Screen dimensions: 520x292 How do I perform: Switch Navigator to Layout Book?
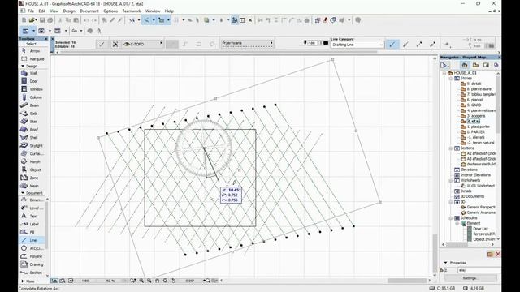click(x=486, y=65)
